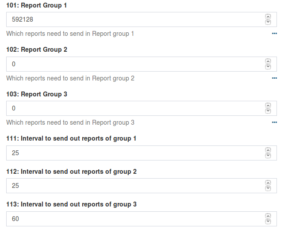Select the group 3 interval input field
This screenshot has height=233, width=288.
[x=133, y=219]
